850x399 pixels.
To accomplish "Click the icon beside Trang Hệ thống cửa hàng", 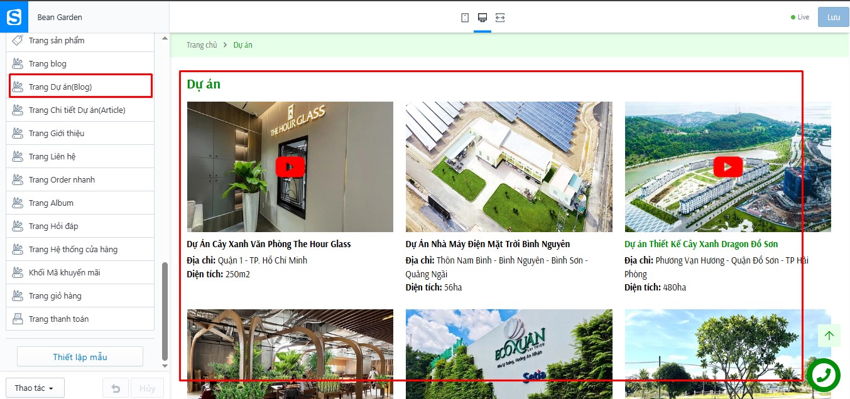I will [18, 249].
